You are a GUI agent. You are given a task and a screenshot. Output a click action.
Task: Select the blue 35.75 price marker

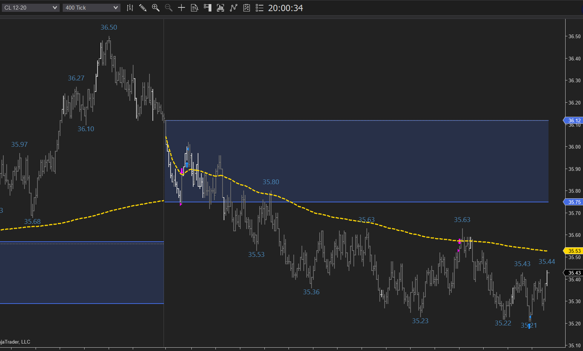click(x=574, y=202)
